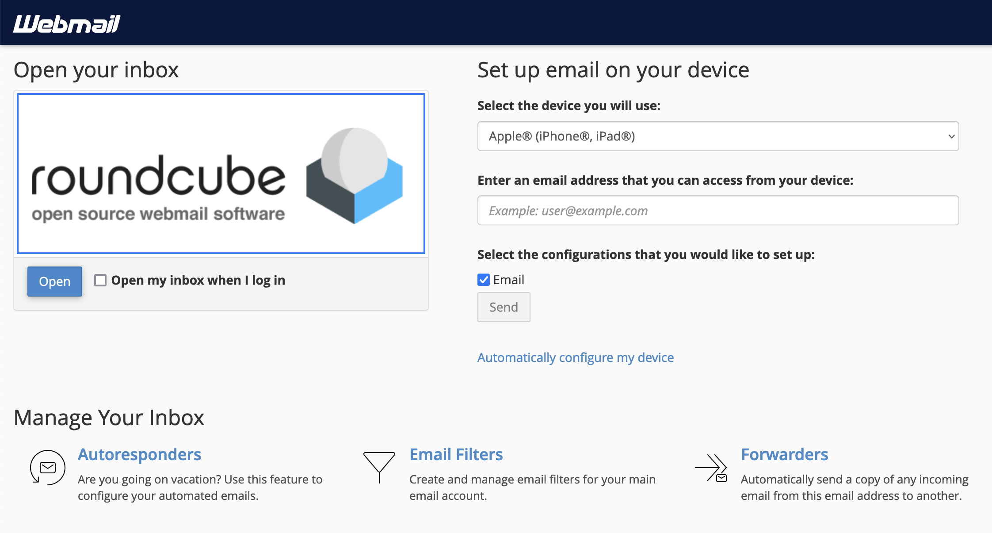Open the Forwarders link
Screen dimensions: 992x533
tap(785, 454)
